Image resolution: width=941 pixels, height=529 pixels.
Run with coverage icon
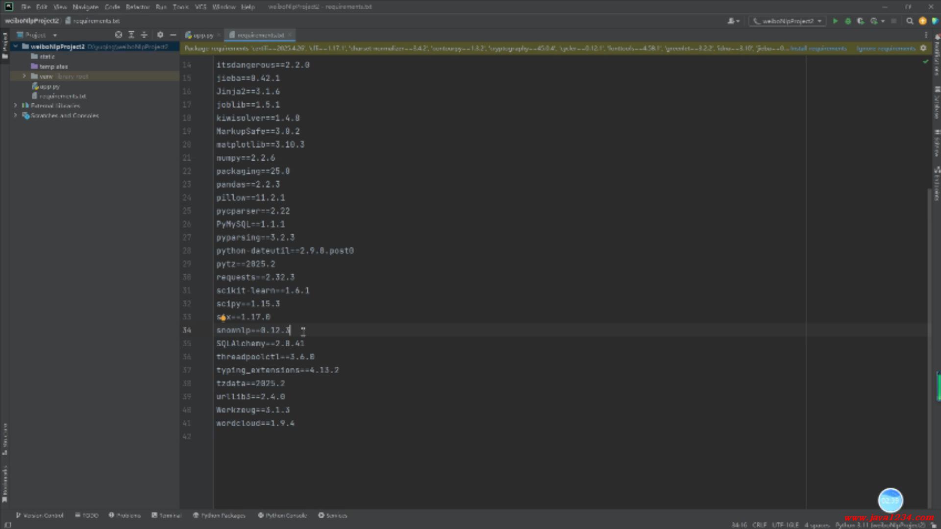pyautogui.click(x=861, y=21)
